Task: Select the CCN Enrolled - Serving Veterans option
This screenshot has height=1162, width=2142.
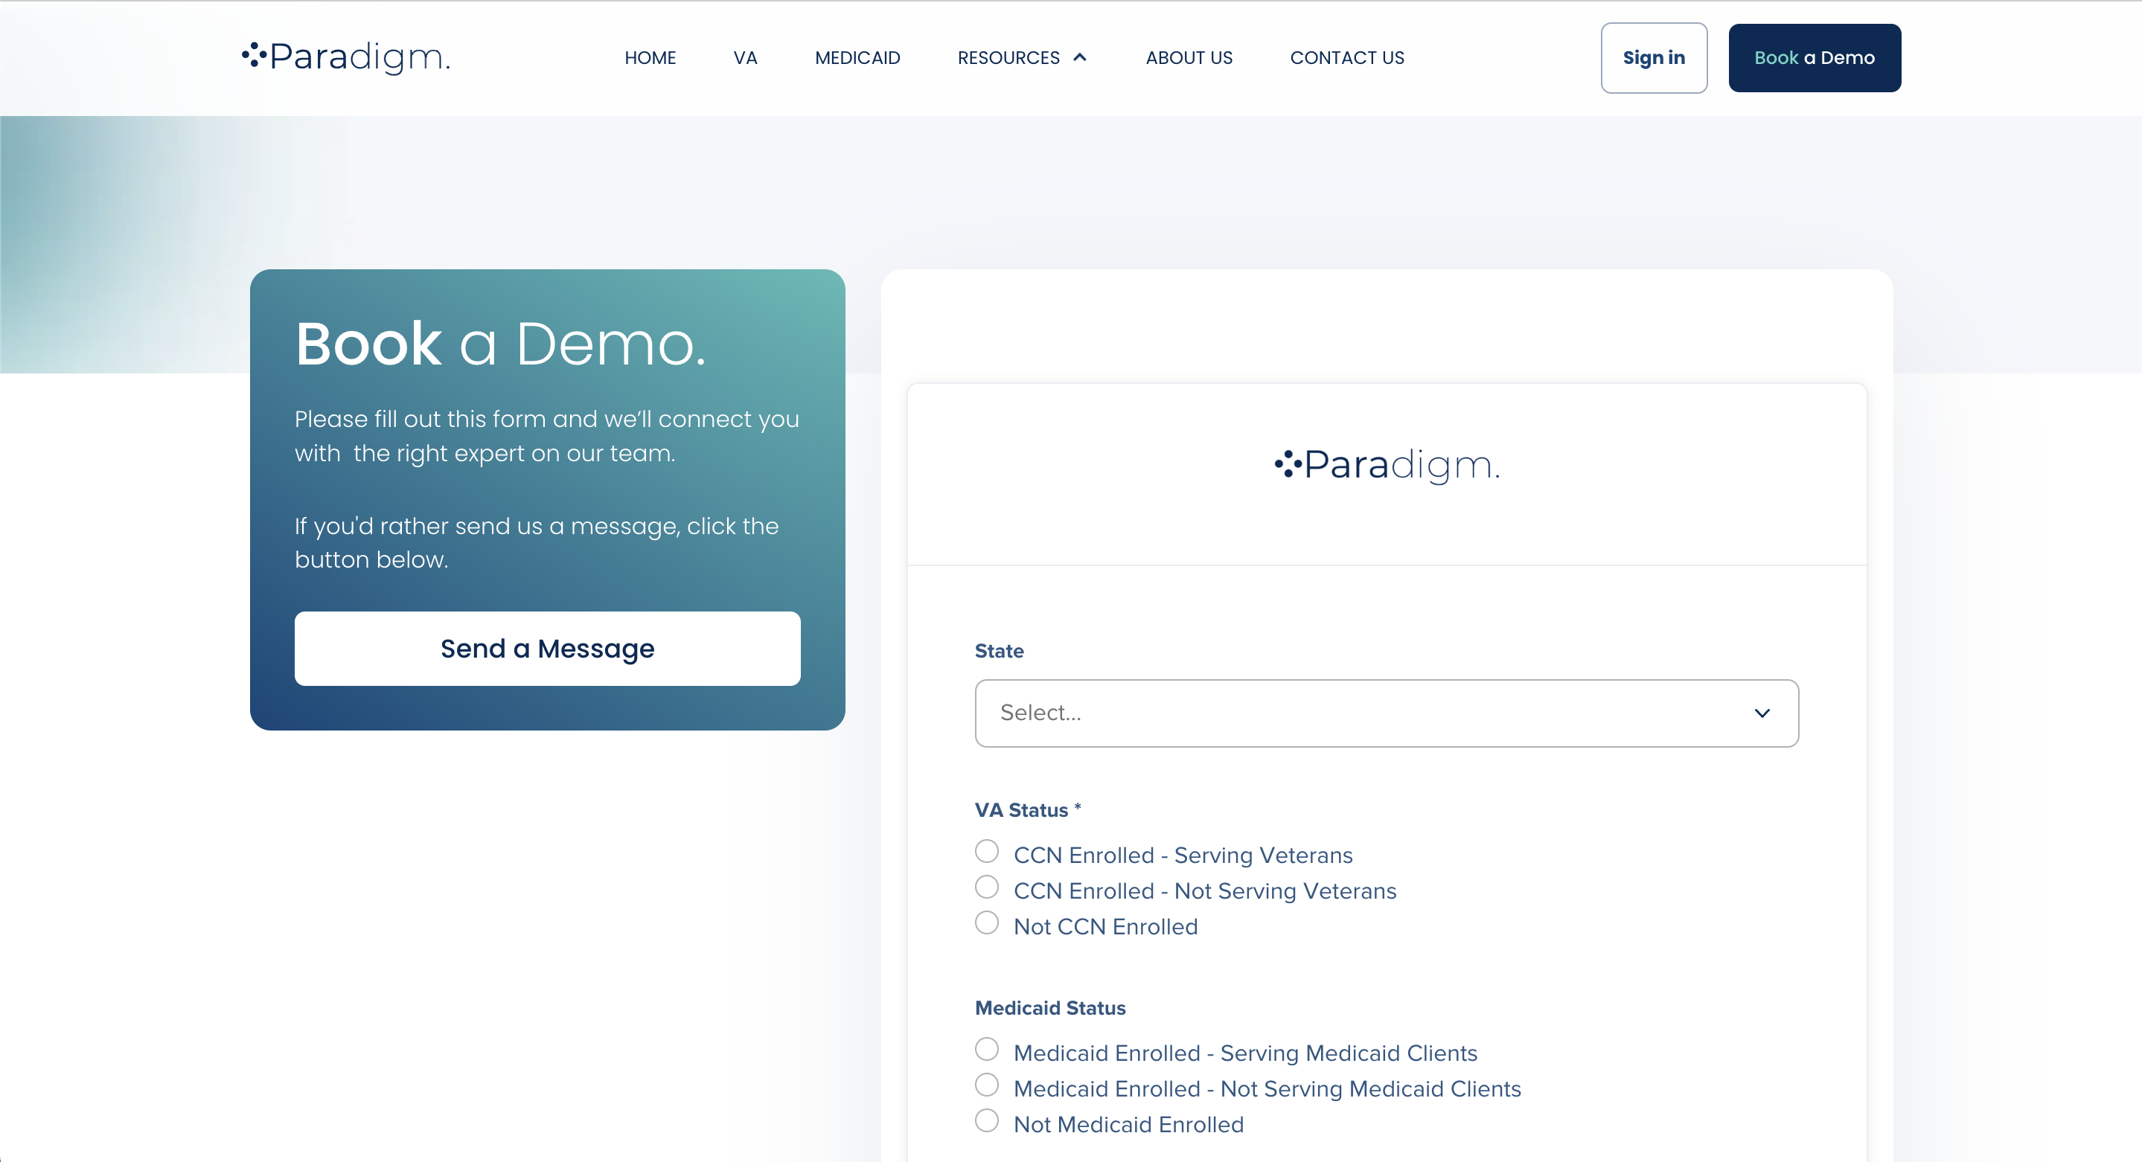Action: 986,851
